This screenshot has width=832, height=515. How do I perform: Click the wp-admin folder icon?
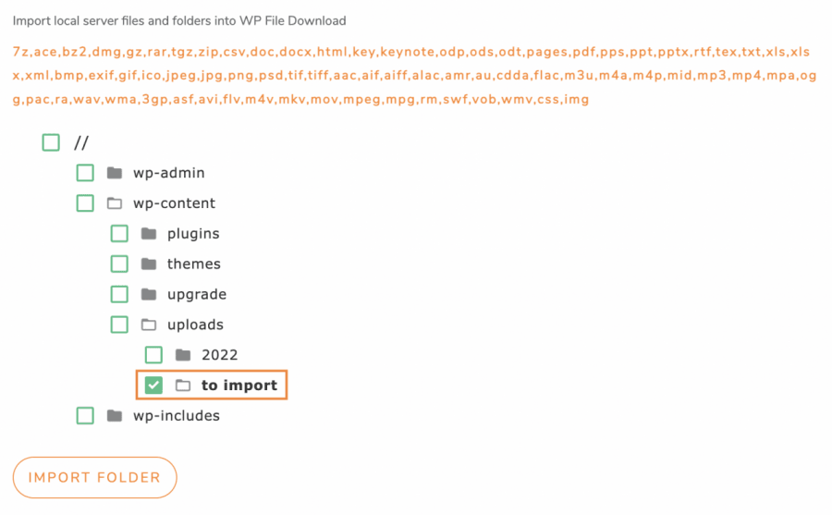point(114,173)
